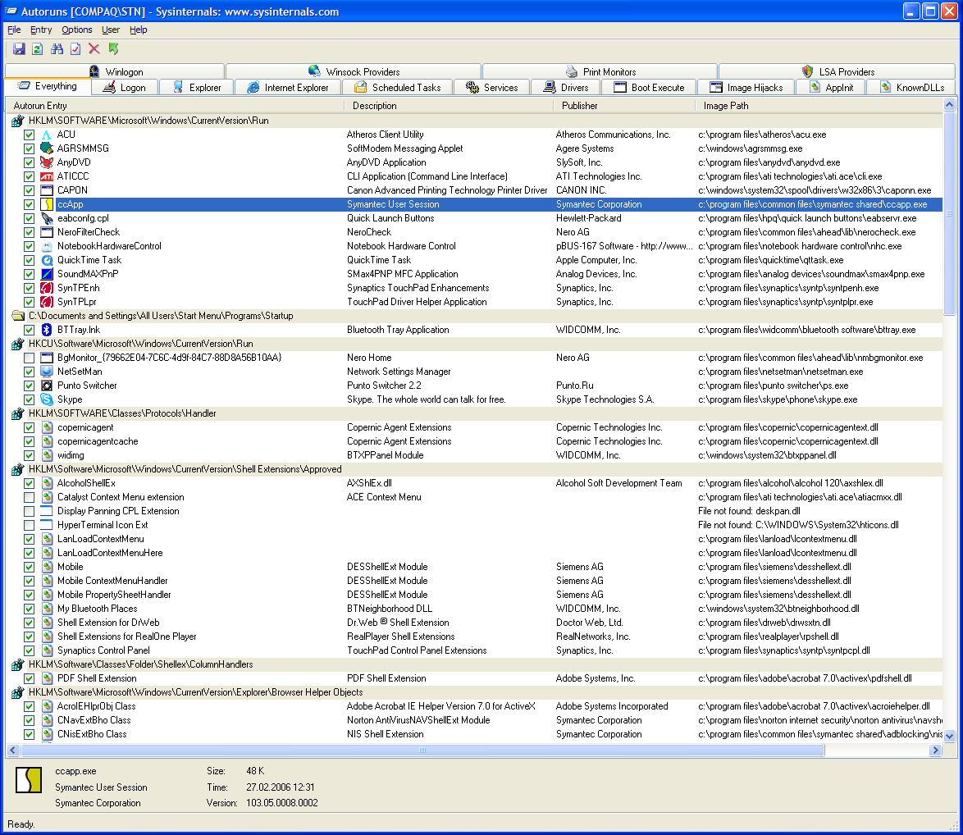Screen dimensions: 963x835
Task: Click the horizontal scrollbar left arrow
Action: click(x=13, y=750)
